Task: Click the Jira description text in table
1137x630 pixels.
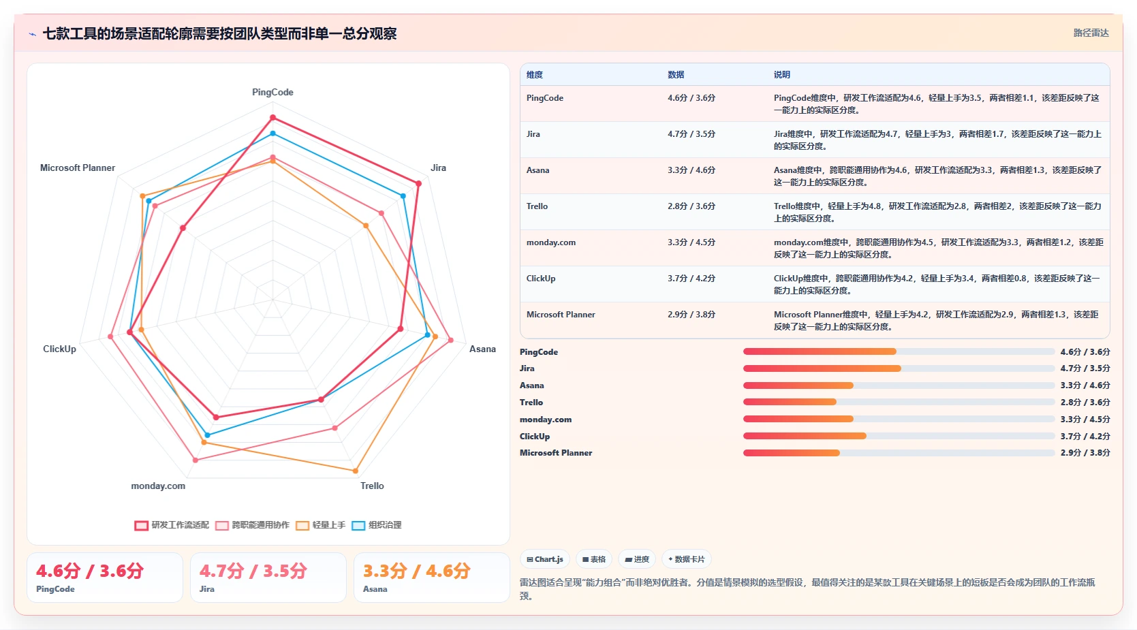Action: click(937, 140)
